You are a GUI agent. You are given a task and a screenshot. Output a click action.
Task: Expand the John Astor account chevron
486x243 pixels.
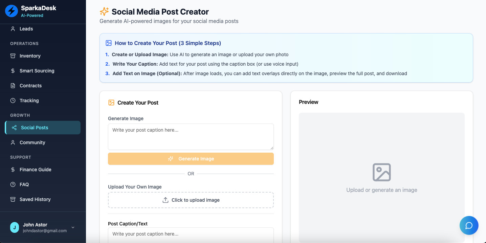point(73,227)
